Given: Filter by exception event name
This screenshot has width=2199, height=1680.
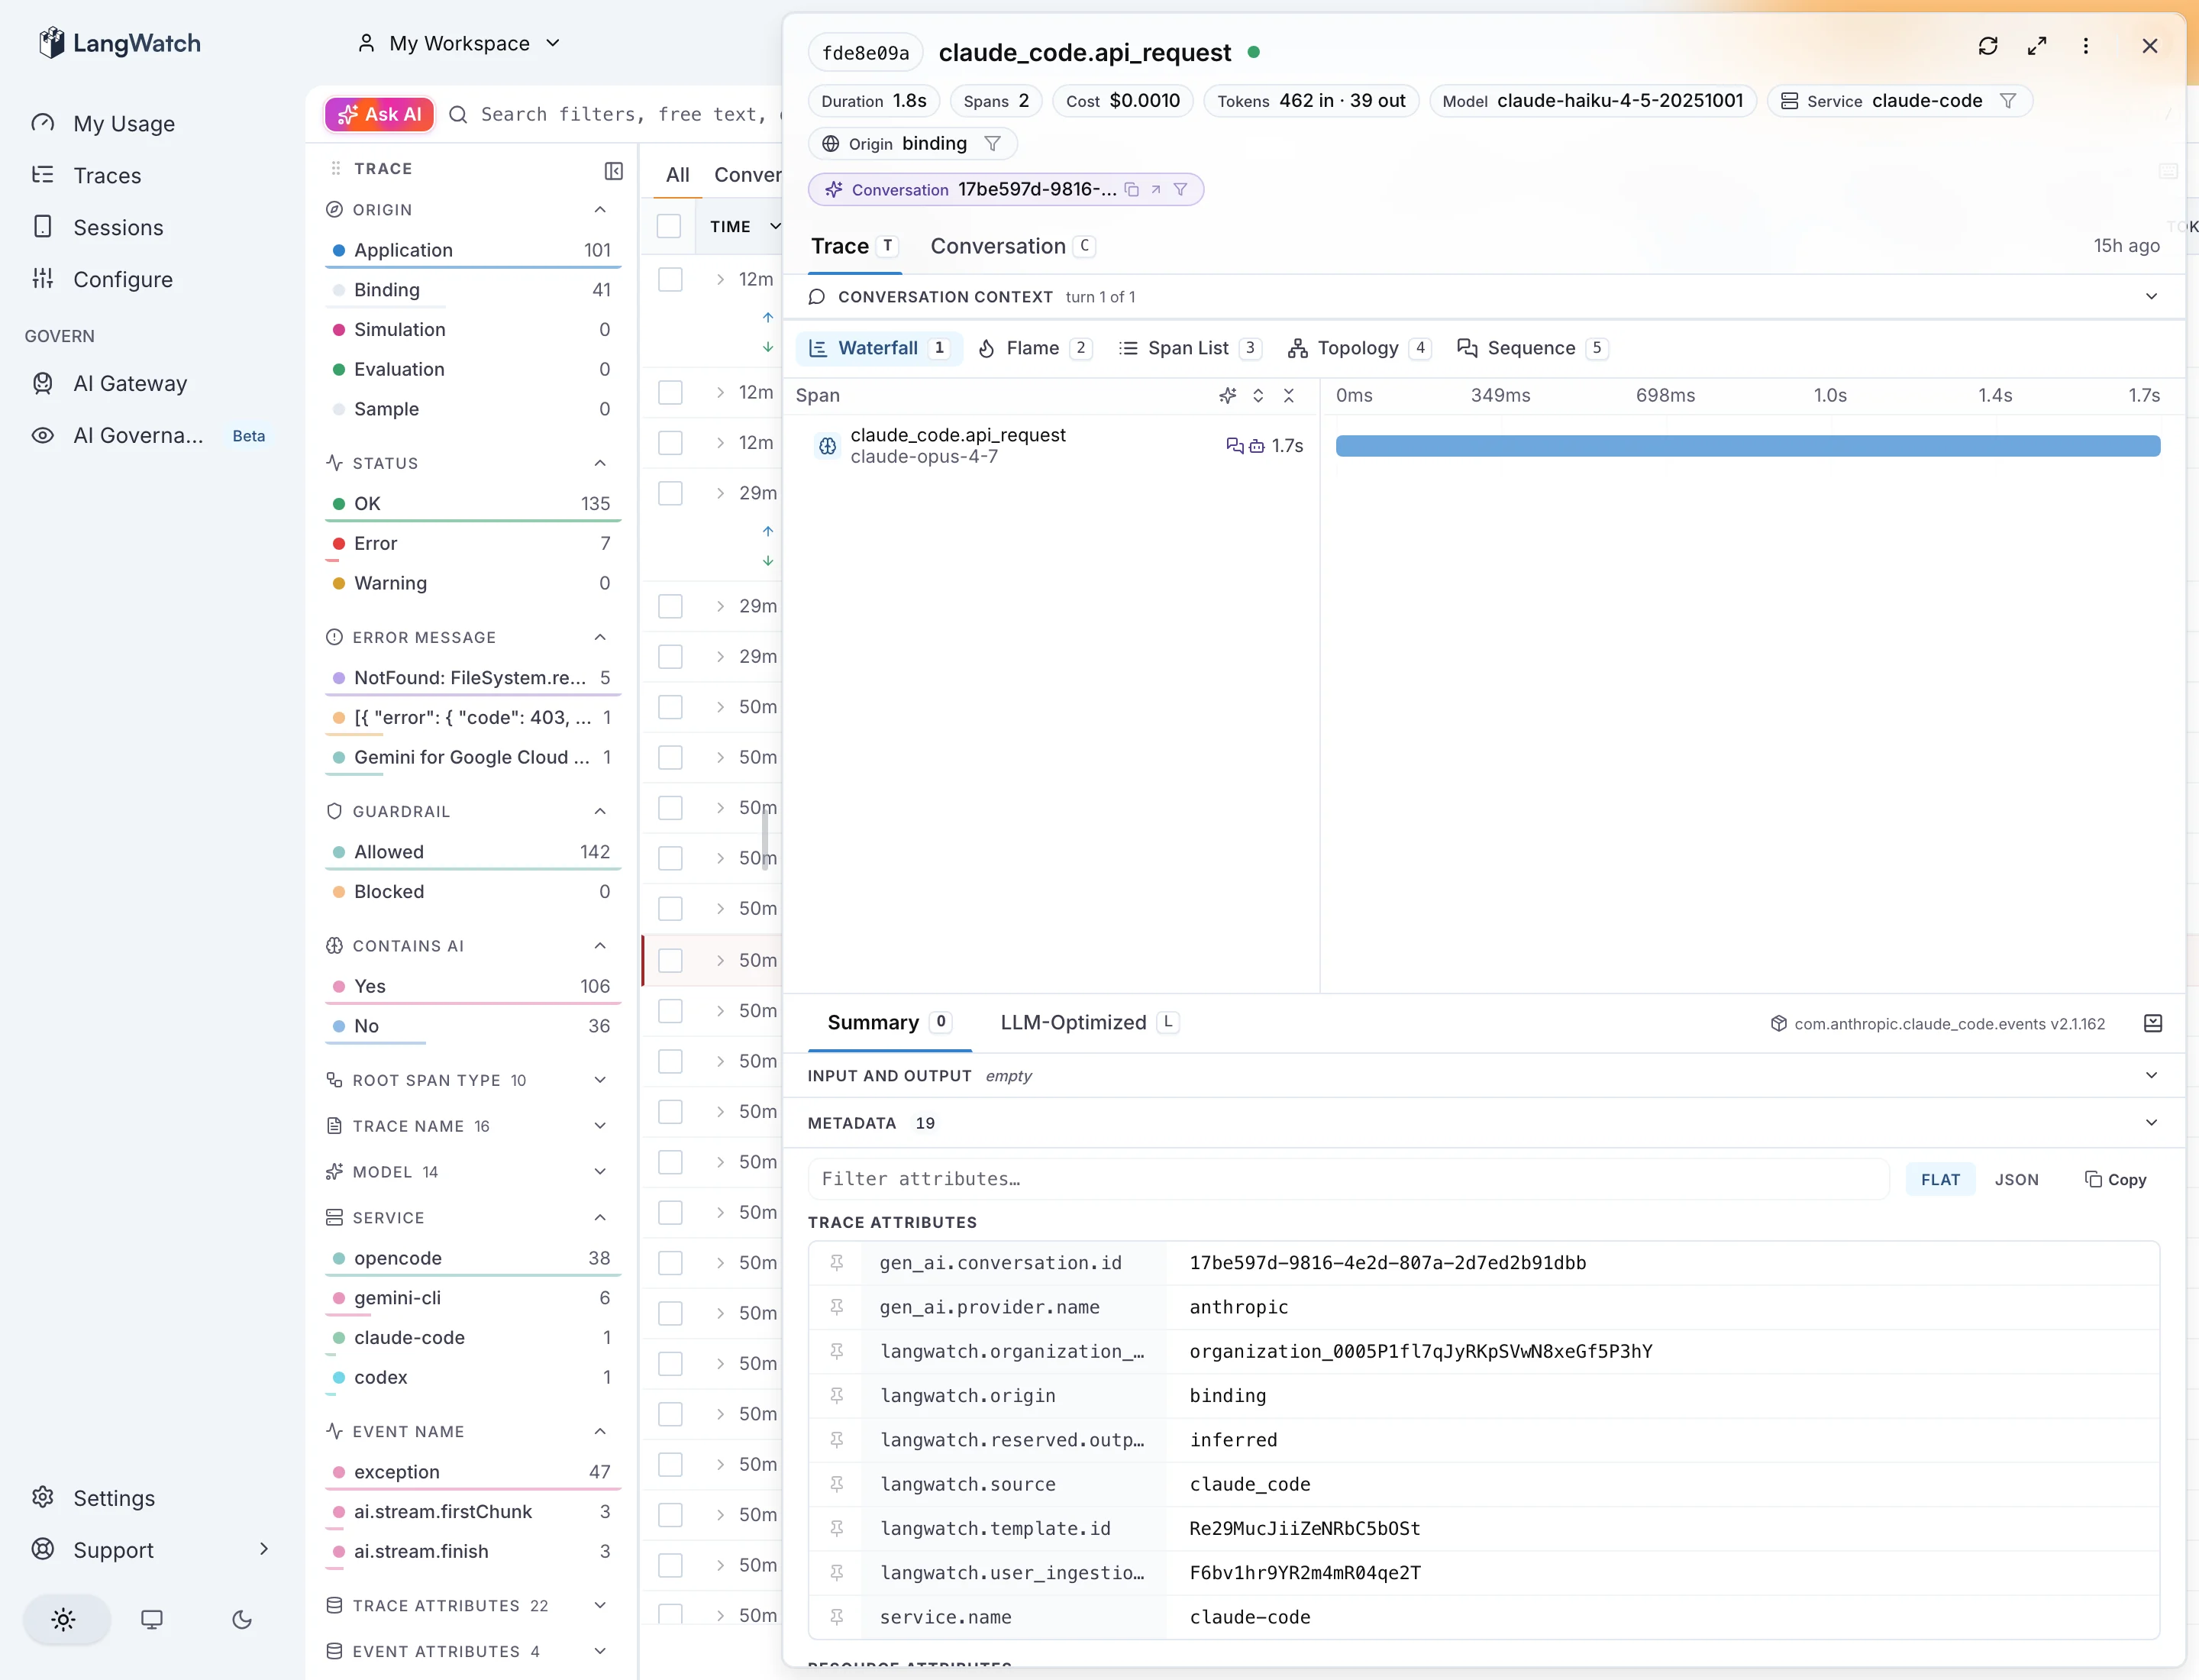Looking at the screenshot, I should 473,1473.
